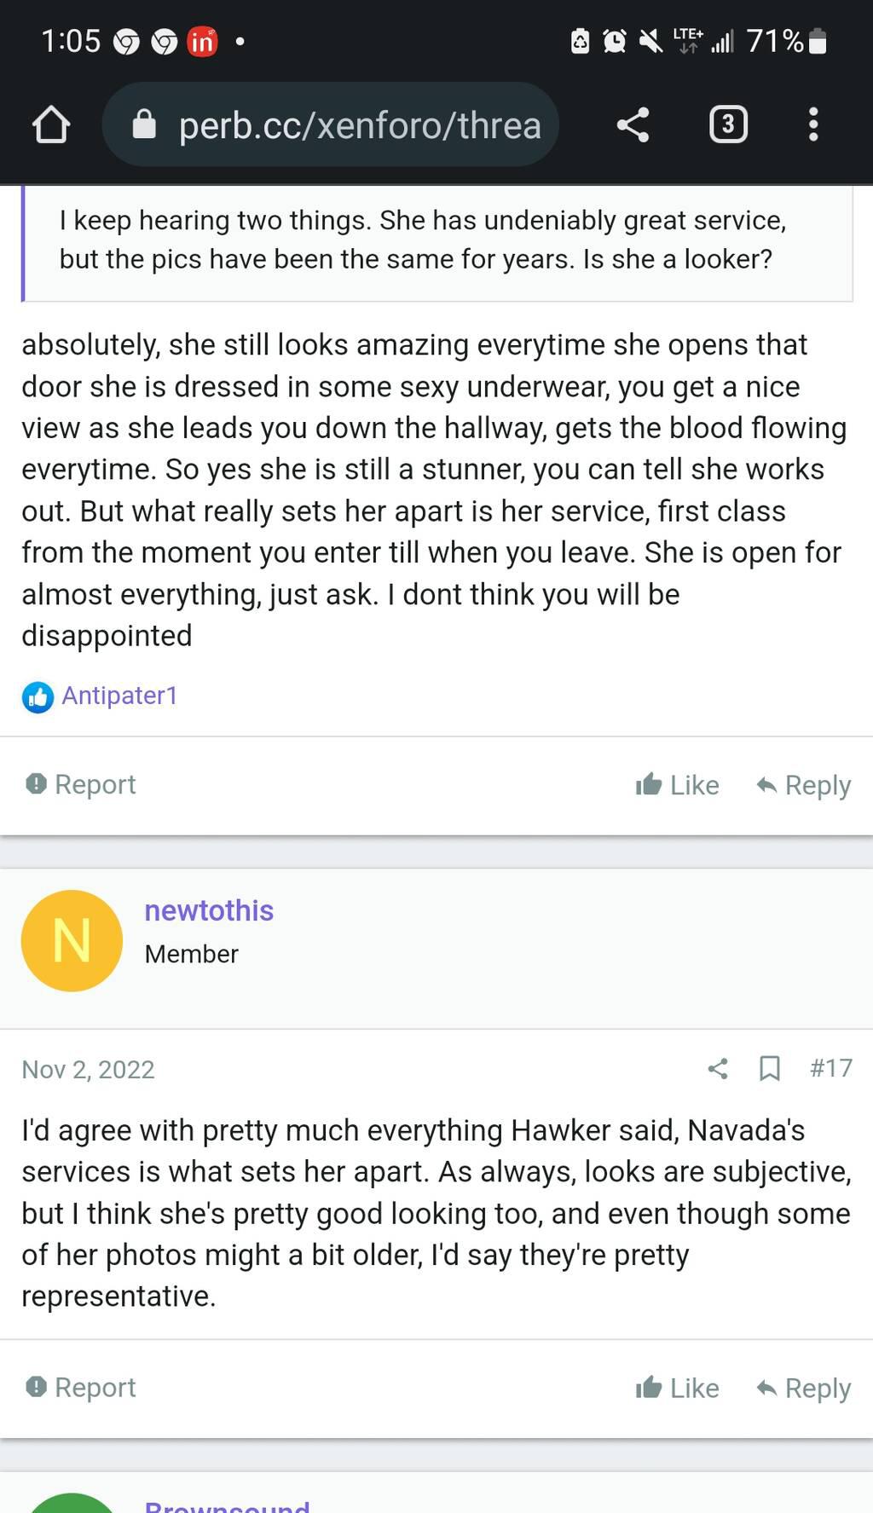This screenshot has width=873, height=1513.
Task: Tap the blue like reaction icon
Action: pyautogui.click(x=38, y=697)
